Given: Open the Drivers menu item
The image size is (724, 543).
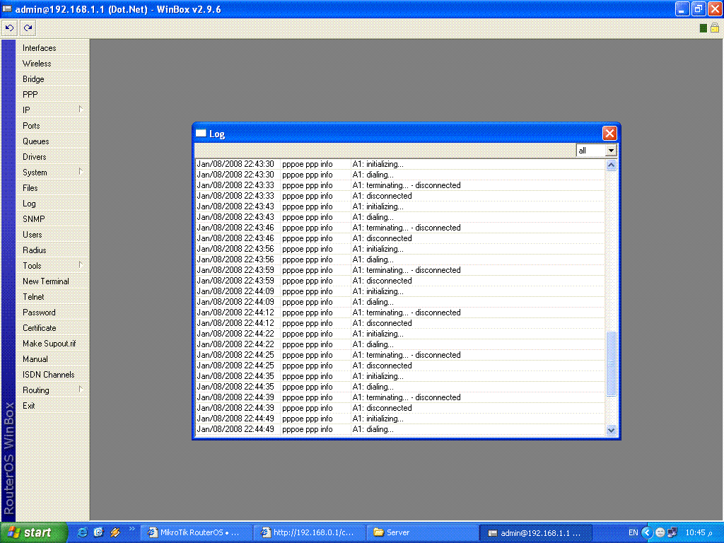Looking at the screenshot, I should [52, 157].
